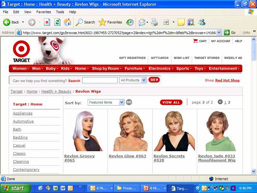257x193 pixels.
Task: Click the Windows start button
Action: (x=15, y=188)
